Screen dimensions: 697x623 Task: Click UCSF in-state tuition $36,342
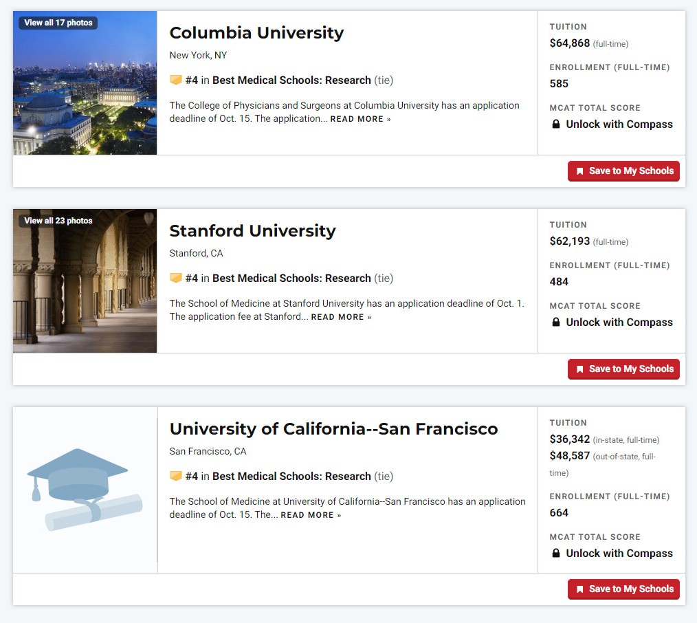(569, 439)
